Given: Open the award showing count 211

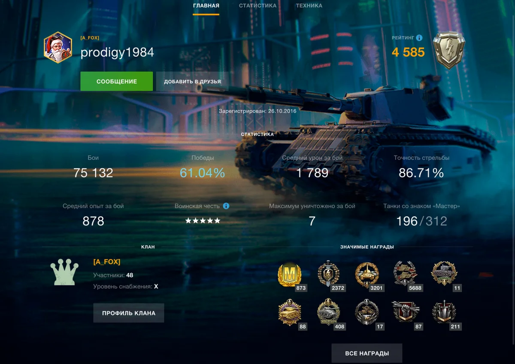Looking at the screenshot, I should pyautogui.click(x=444, y=313).
